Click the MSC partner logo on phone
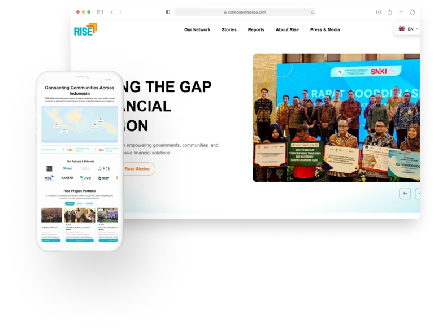 tap(49, 178)
